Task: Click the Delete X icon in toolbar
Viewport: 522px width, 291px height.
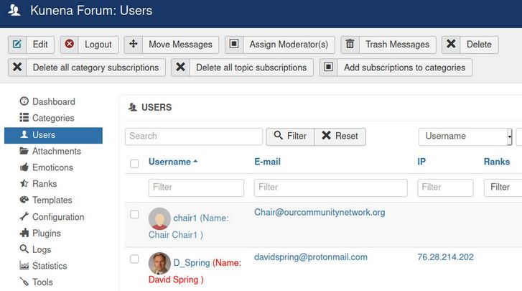Action: [451, 45]
